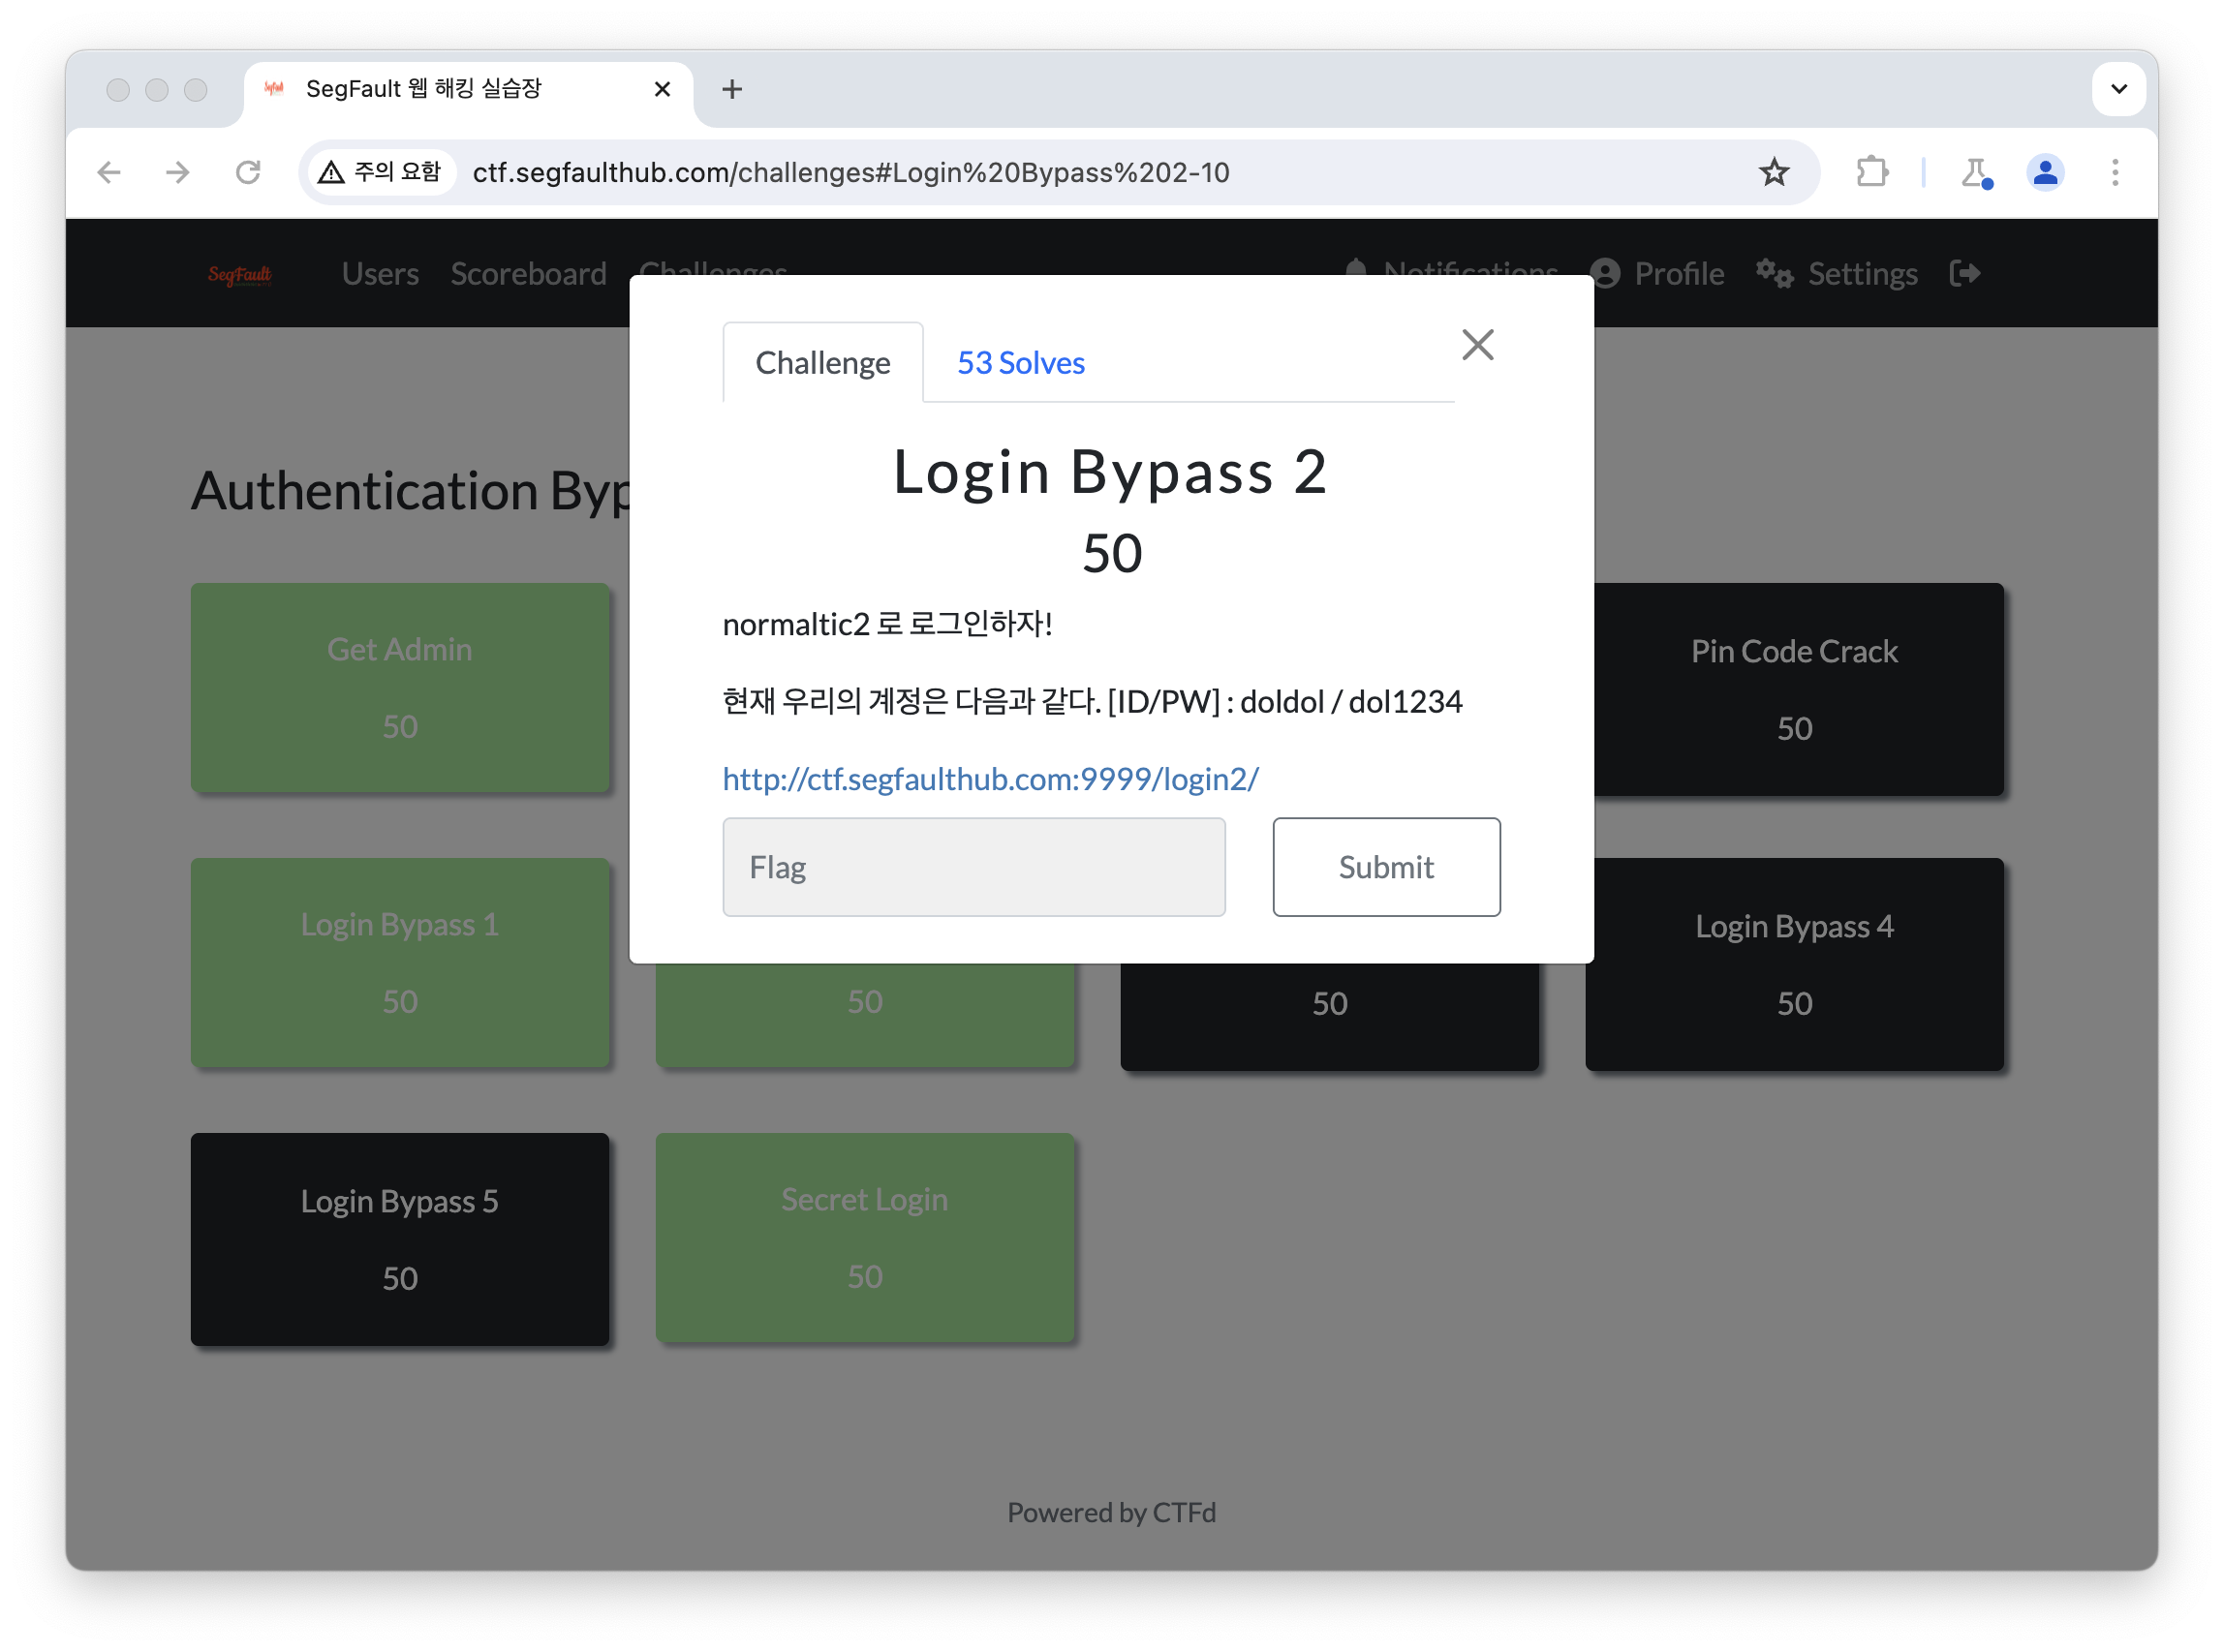Screen dimensions: 2224x1652
Task: Click the Flag input field
Action: [973, 867]
